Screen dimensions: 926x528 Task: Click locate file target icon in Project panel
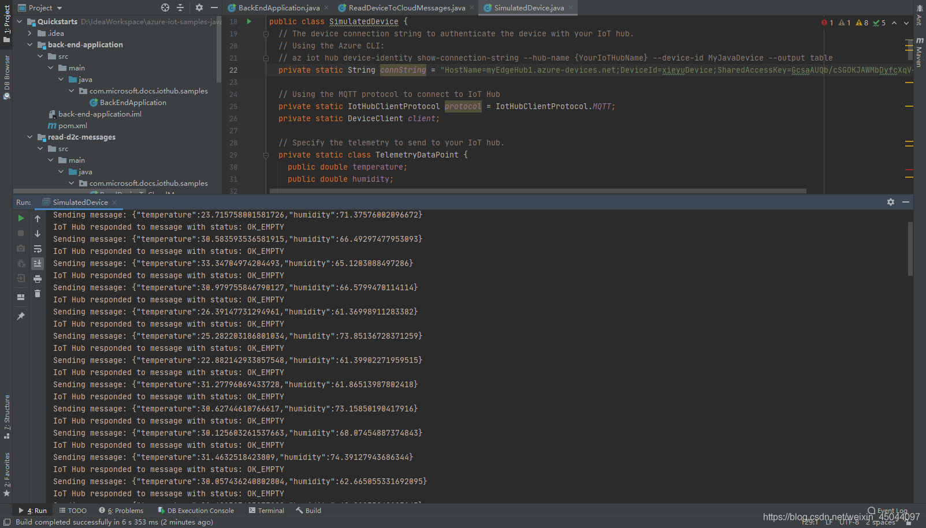(165, 8)
